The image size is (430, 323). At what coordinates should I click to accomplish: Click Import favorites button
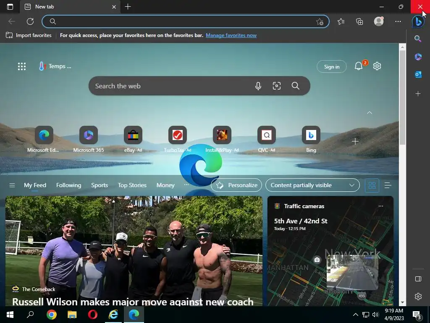tap(29, 35)
